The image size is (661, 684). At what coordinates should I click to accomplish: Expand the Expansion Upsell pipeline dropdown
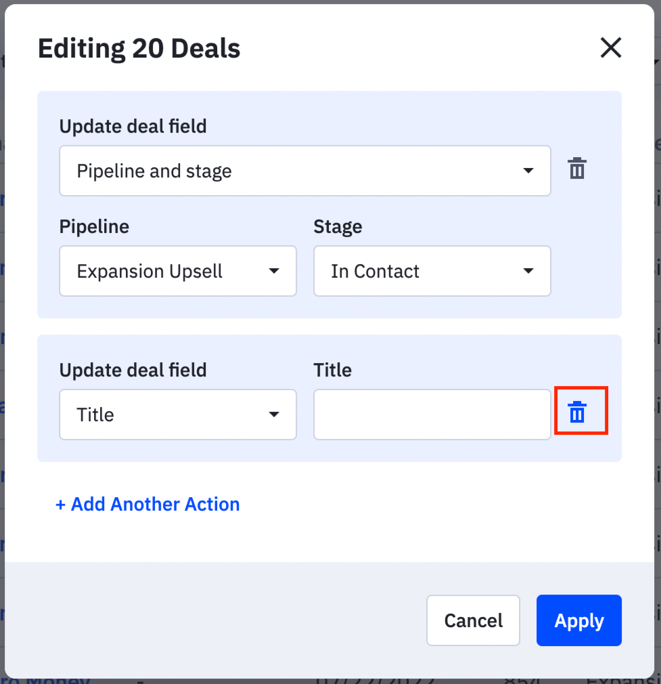coord(178,271)
